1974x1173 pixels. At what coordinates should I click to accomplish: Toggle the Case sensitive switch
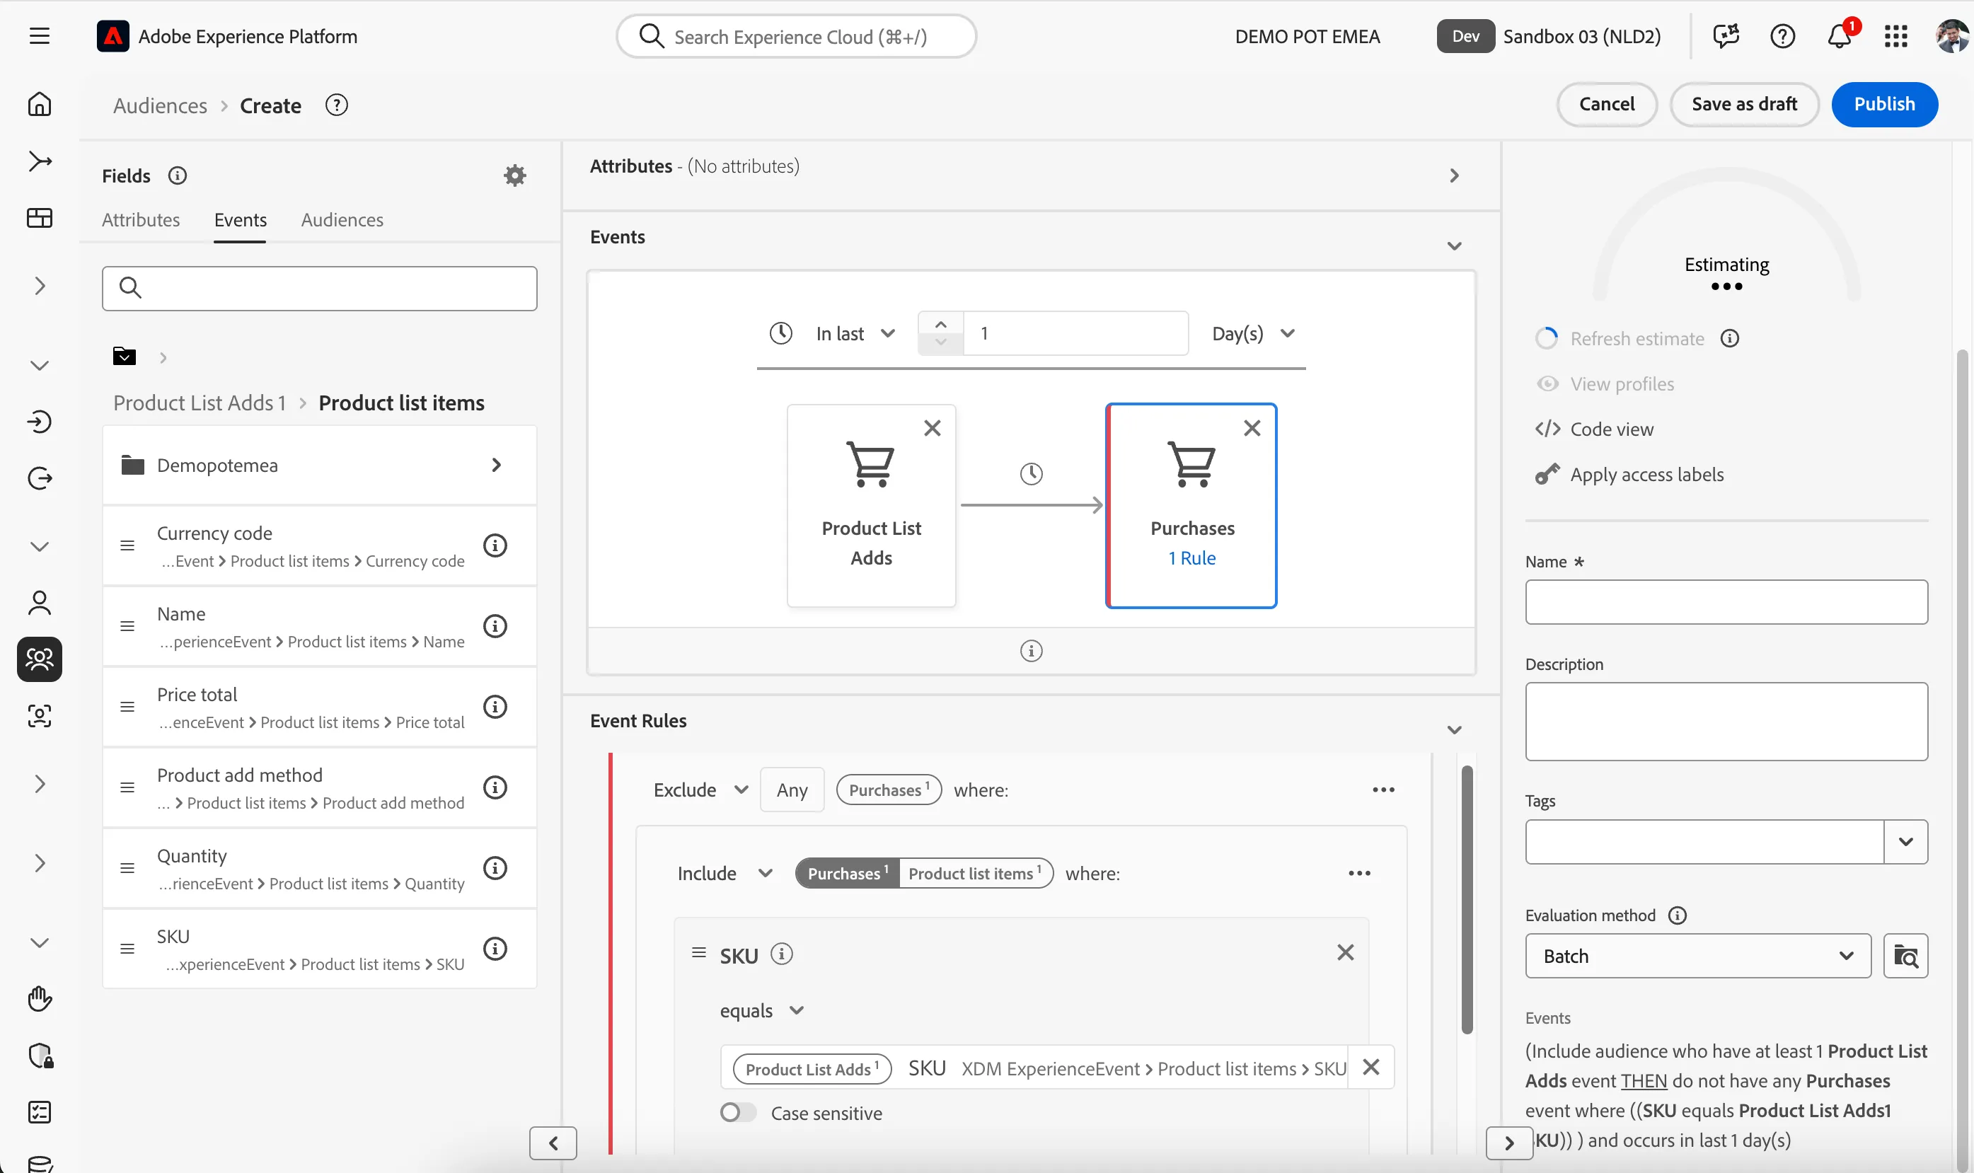[737, 1113]
